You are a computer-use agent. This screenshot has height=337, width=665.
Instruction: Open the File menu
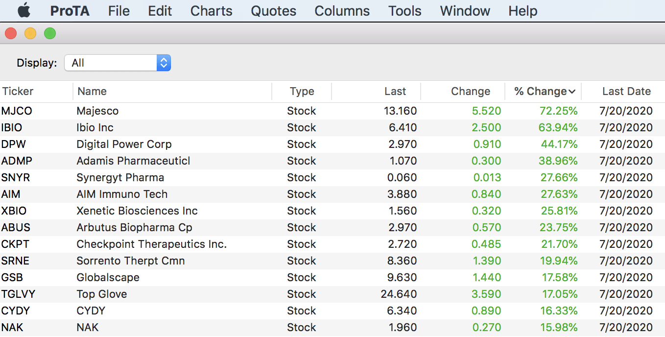tap(119, 11)
